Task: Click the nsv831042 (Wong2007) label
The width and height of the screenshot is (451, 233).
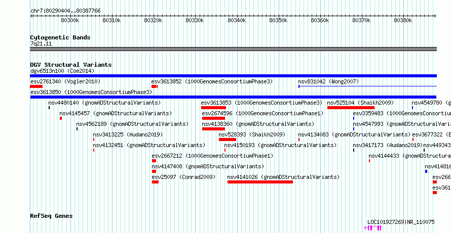Action: [x=328, y=81]
